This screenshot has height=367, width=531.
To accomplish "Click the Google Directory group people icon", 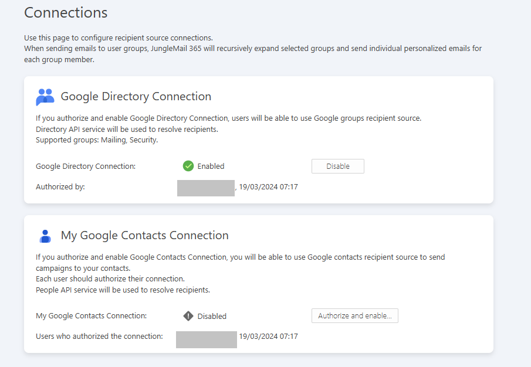I will (45, 97).
